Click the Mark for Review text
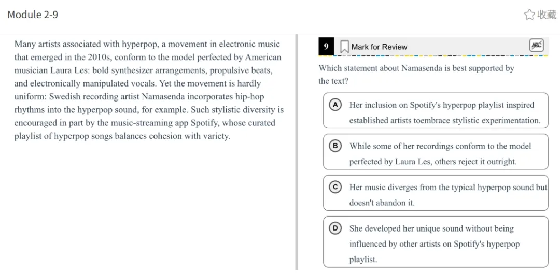The image size is (560, 273). [x=379, y=47]
